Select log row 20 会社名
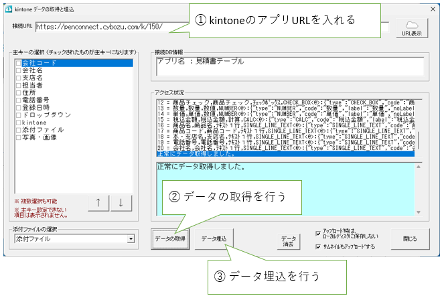Viewport: 444px width, 298px height. tap(285, 148)
